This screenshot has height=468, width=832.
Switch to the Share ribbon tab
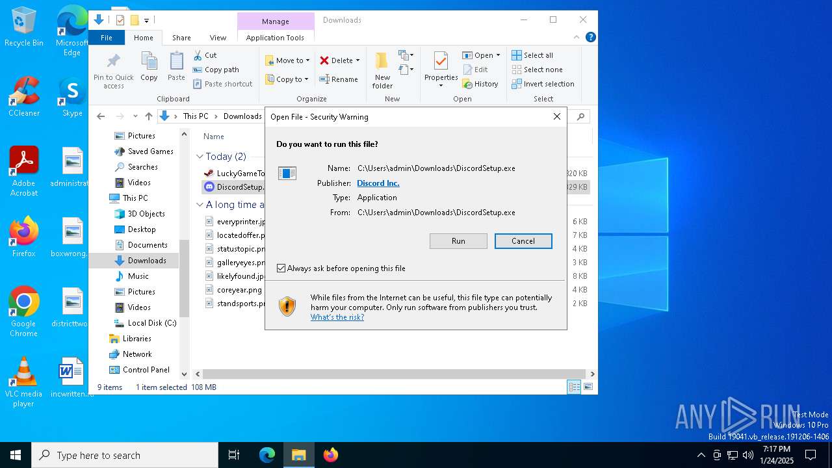coord(181,38)
